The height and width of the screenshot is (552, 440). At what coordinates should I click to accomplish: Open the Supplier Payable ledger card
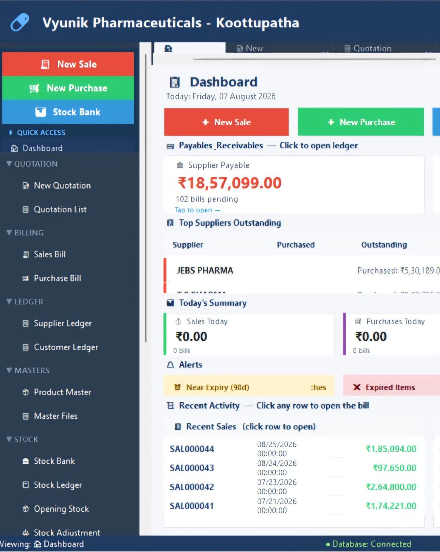(294, 185)
